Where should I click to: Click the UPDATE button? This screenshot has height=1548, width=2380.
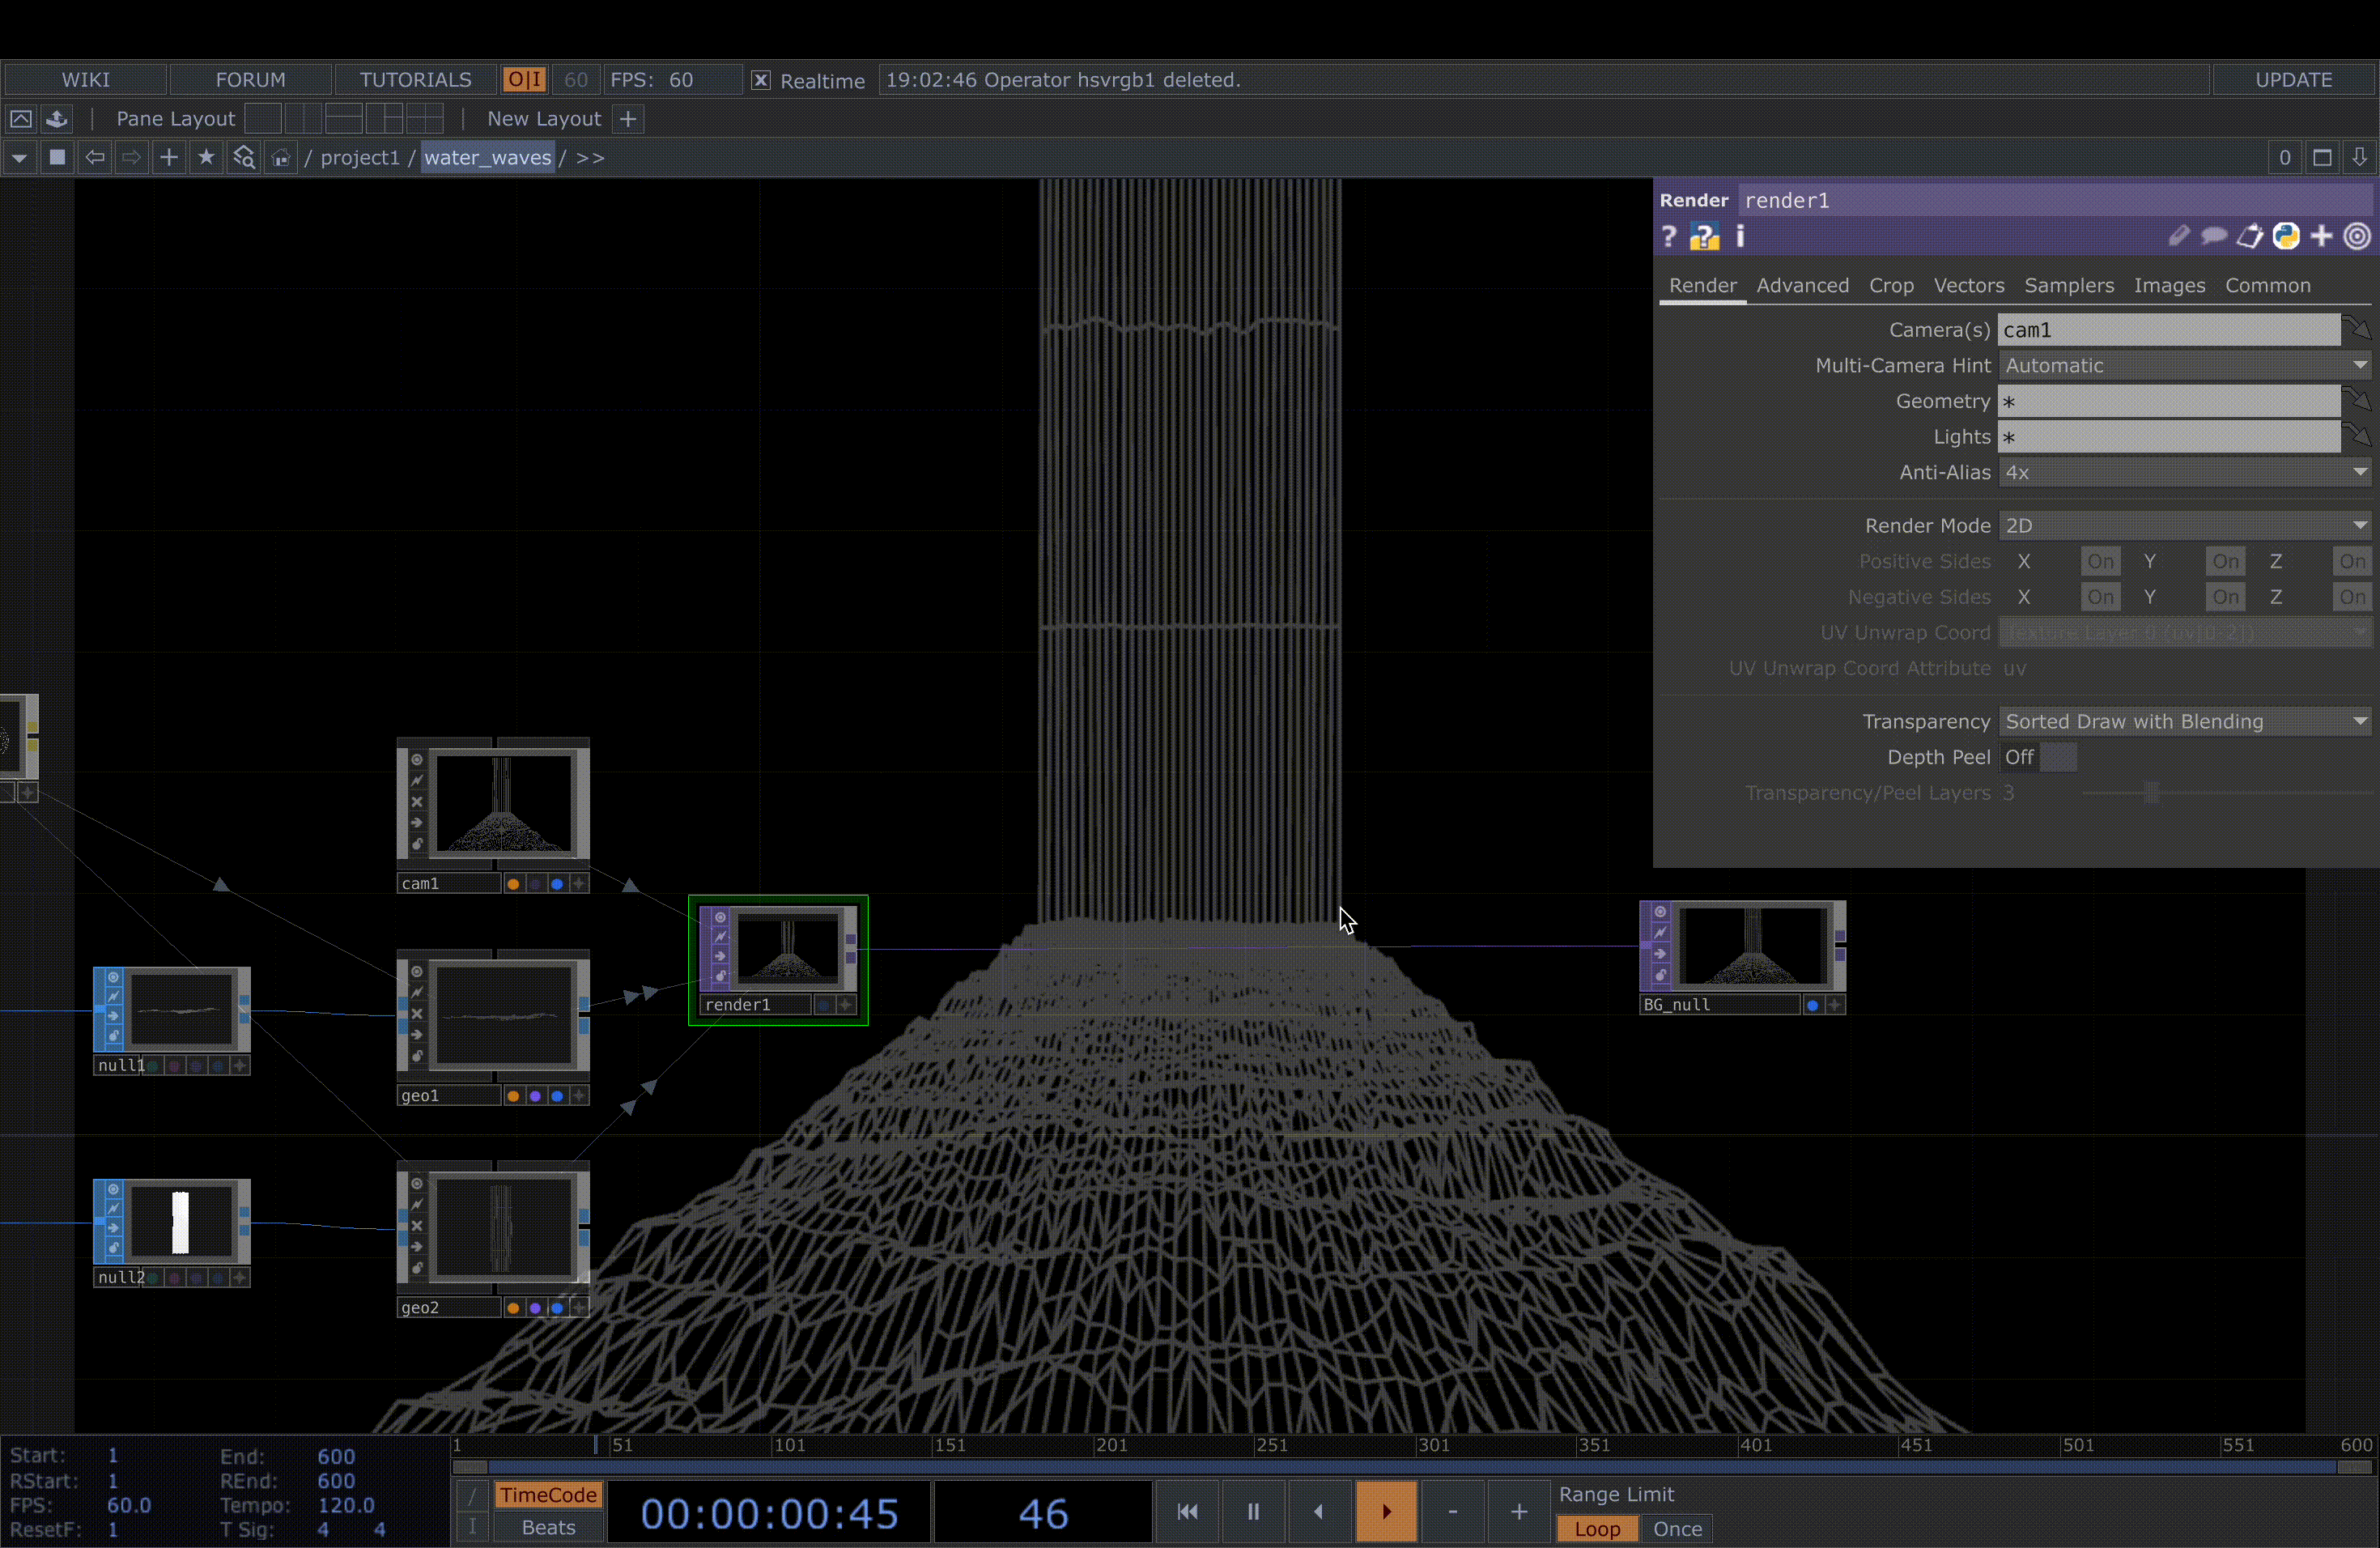[x=2293, y=80]
